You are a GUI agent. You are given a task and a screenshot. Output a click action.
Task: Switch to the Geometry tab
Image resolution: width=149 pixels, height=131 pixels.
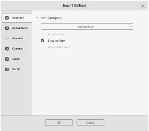click(18, 18)
